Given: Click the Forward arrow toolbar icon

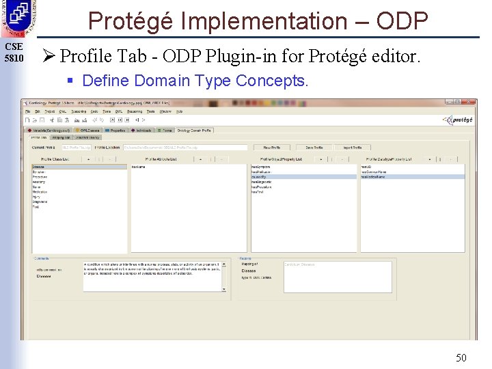Looking at the screenshot, I should 143,120.
